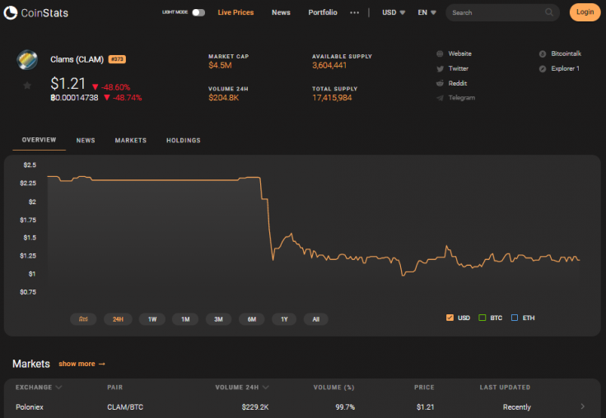Image resolution: width=606 pixels, height=418 pixels.
Task: Check the BTC chart checkbox
Action: (482, 318)
